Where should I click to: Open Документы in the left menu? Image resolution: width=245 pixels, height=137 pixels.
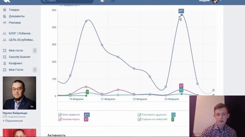16,16
